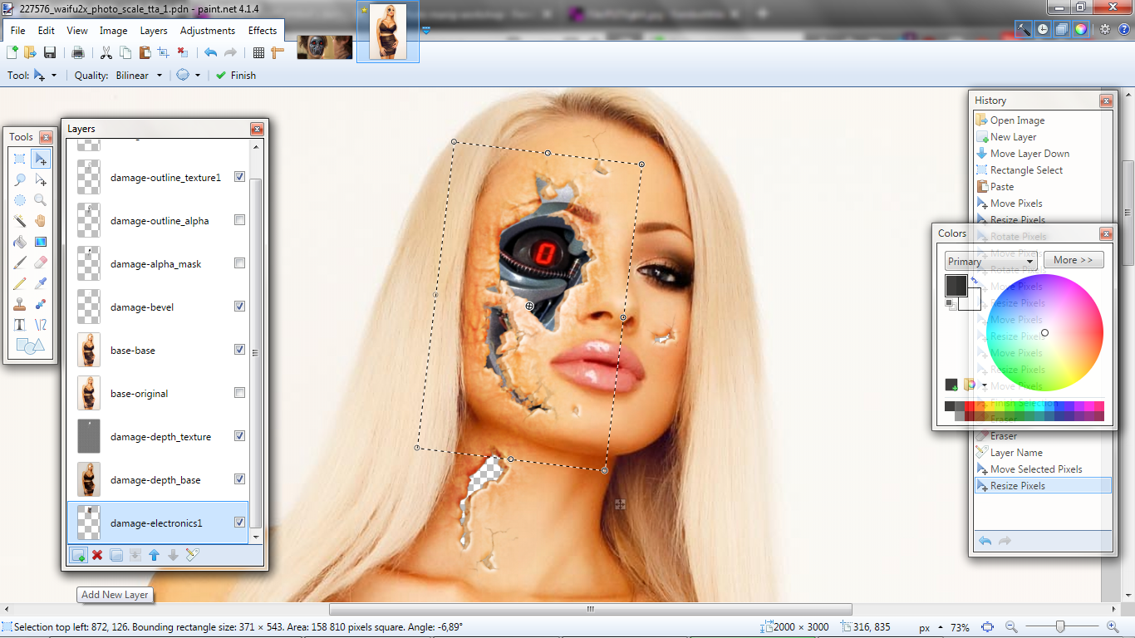Swap primary and secondary colors
Image resolution: width=1135 pixels, height=638 pixels.
coord(974,281)
